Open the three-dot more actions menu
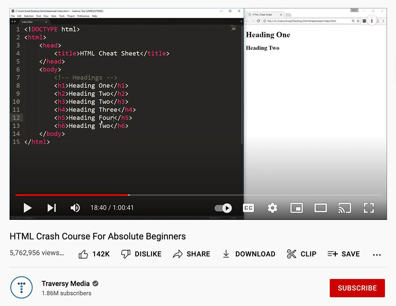 coord(377,254)
